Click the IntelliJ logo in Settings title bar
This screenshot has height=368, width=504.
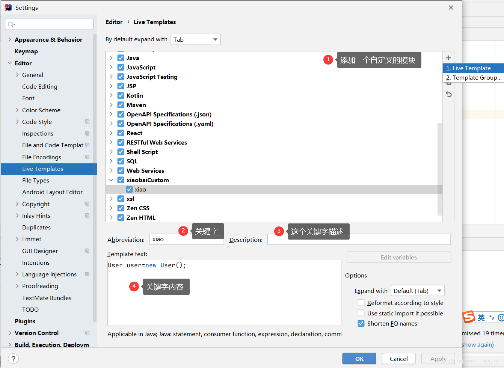pos(8,8)
